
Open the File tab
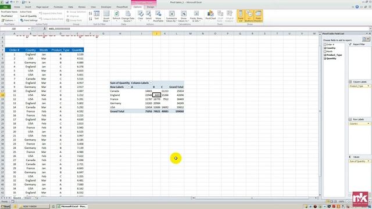click(5, 7)
